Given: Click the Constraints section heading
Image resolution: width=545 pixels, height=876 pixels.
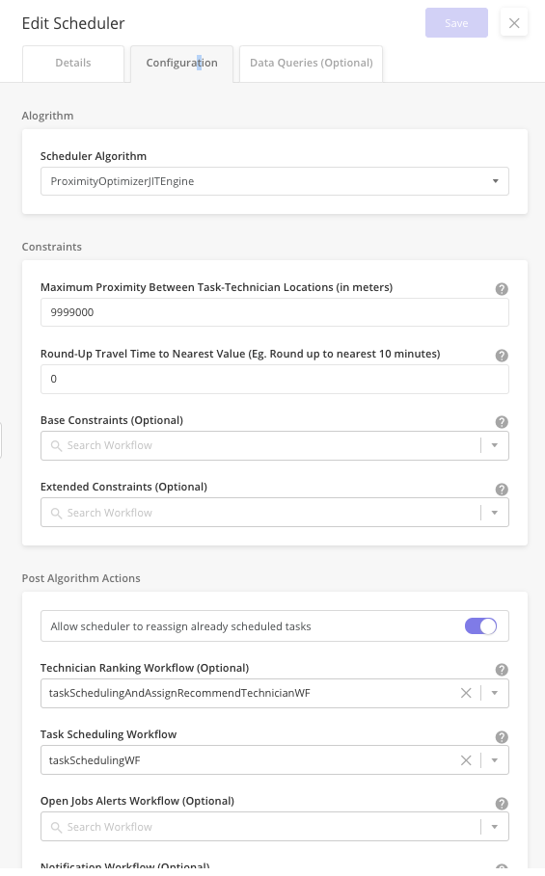Looking at the screenshot, I should coord(51,247).
